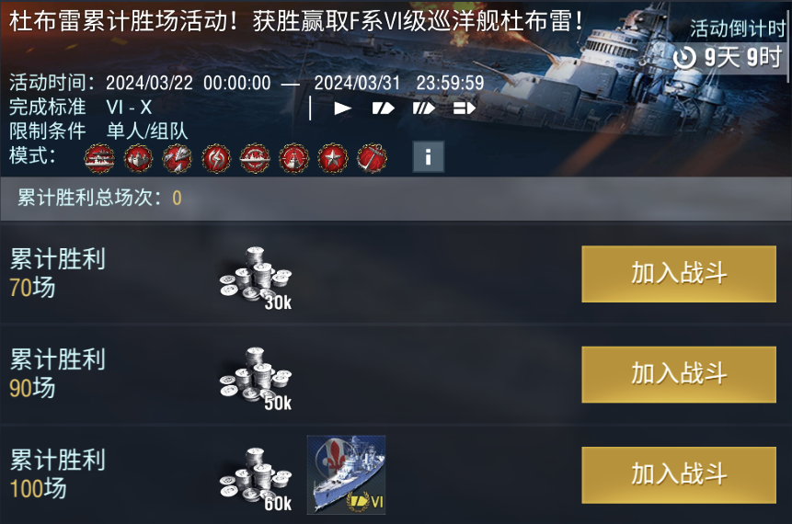Image resolution: width=792 pixels, height=524 pixels.
Task: Join battle for the 70 wins tier
Action: pos(679,274)
